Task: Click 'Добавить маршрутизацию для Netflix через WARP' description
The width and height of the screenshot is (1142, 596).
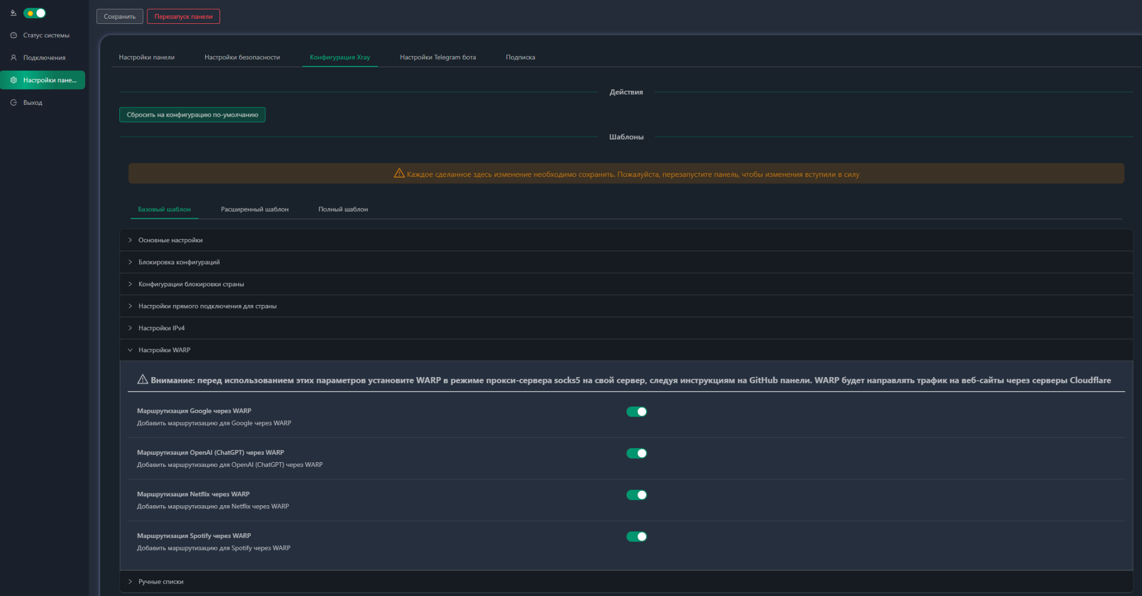Action: pyautogui.click(x=213, y=506)
